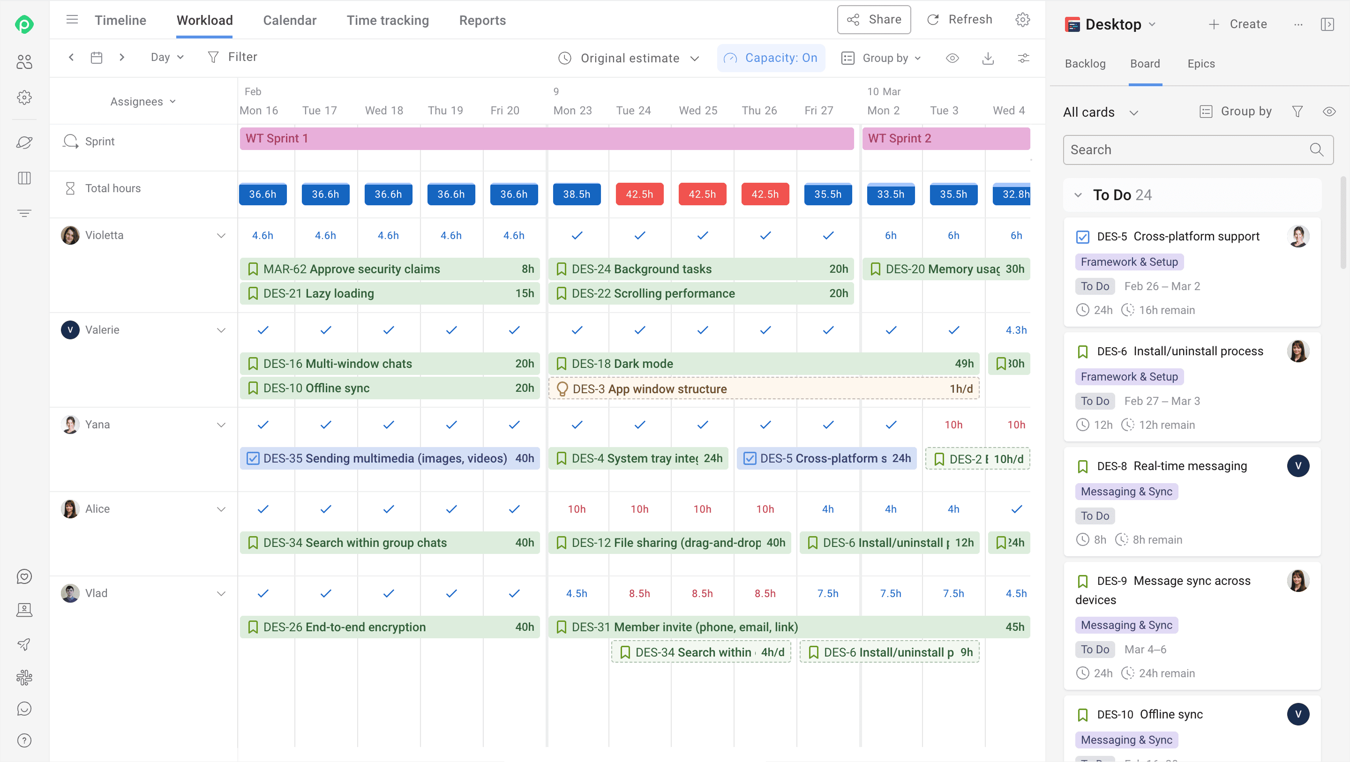Screen dimensions: 1350x762
Task: Switch to the Calendar tab
Action: click(290, 21)
